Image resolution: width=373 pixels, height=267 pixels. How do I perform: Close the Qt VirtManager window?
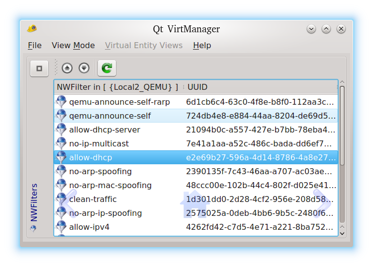[341, 29]
